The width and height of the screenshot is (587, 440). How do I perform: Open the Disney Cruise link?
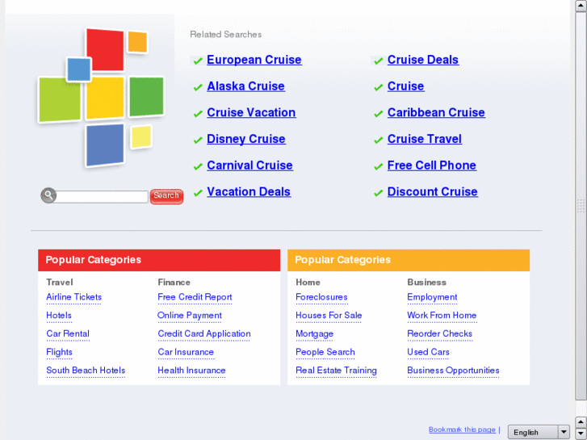[246, 139]
